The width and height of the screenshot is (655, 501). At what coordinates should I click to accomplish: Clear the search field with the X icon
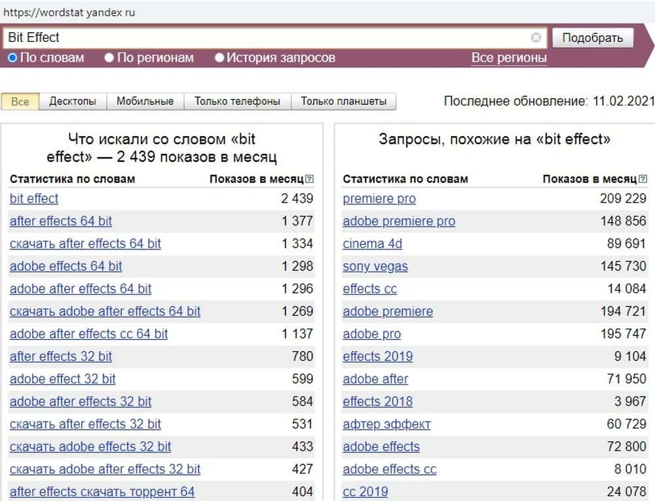click(536, 38)
